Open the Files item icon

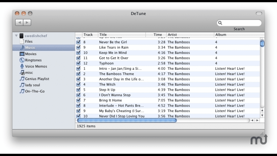click(x=22, y=41)
